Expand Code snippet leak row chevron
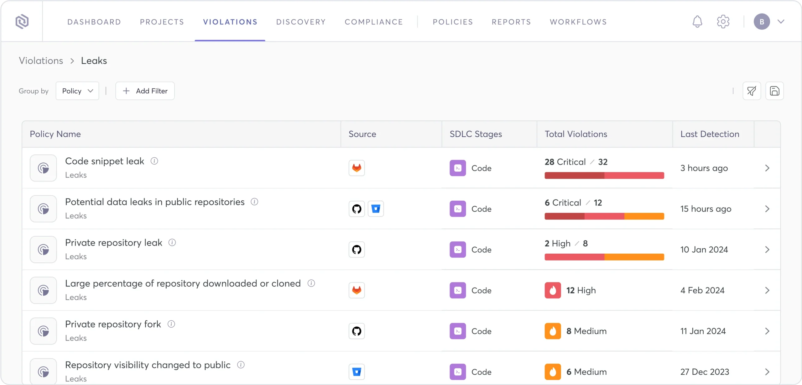The image size is (802, 385). coord(767,168)
